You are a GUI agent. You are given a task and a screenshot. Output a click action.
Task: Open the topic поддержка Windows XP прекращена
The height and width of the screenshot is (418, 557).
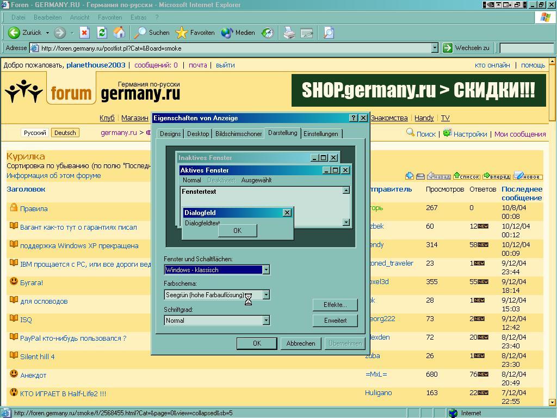(x=79, y=245)
